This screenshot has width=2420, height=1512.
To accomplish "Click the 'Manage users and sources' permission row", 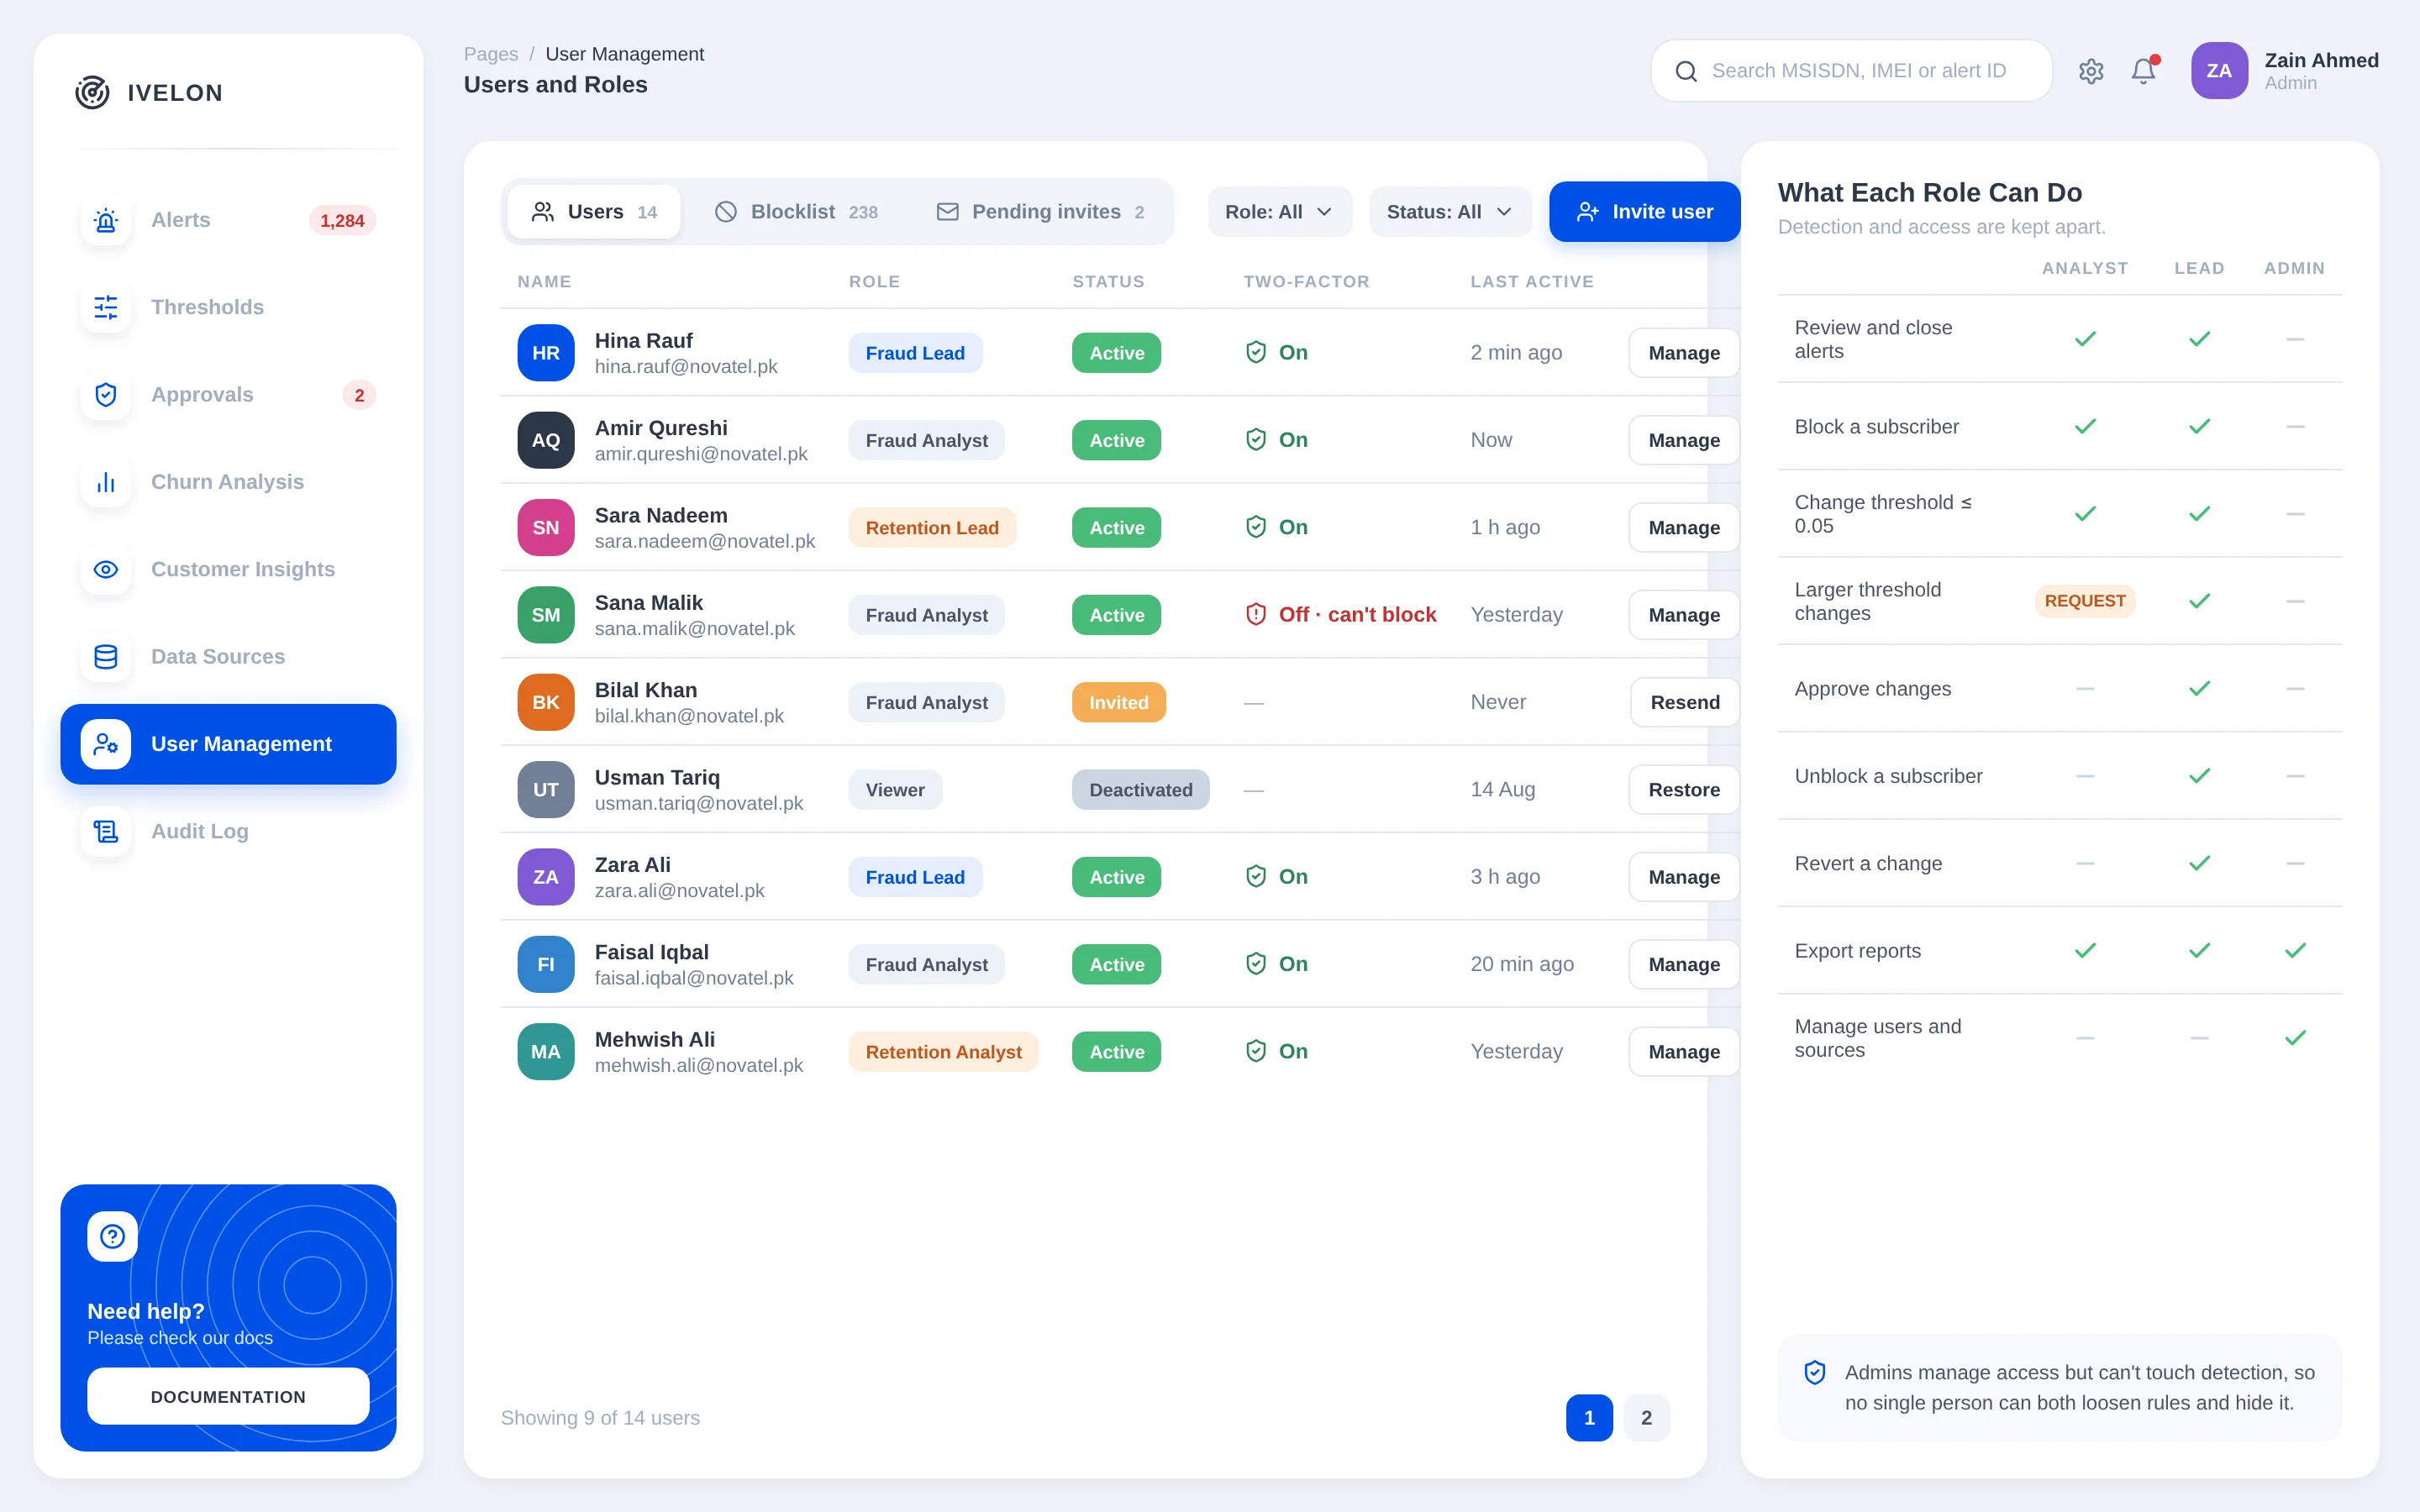I will point(2060,1038).
